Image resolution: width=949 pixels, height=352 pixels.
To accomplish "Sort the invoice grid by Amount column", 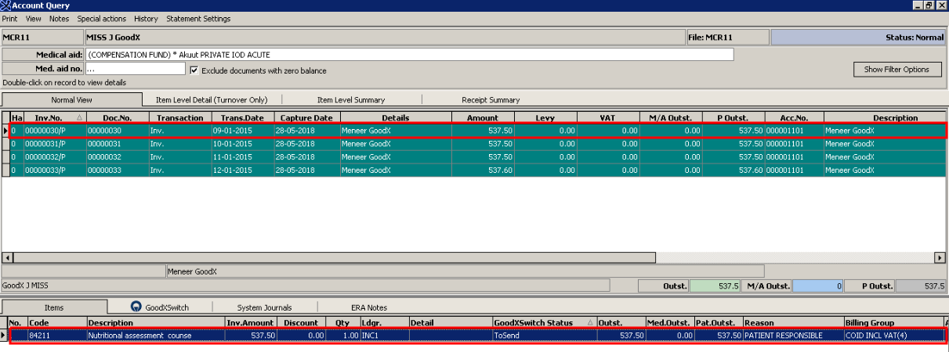I will tap(482, 118).
